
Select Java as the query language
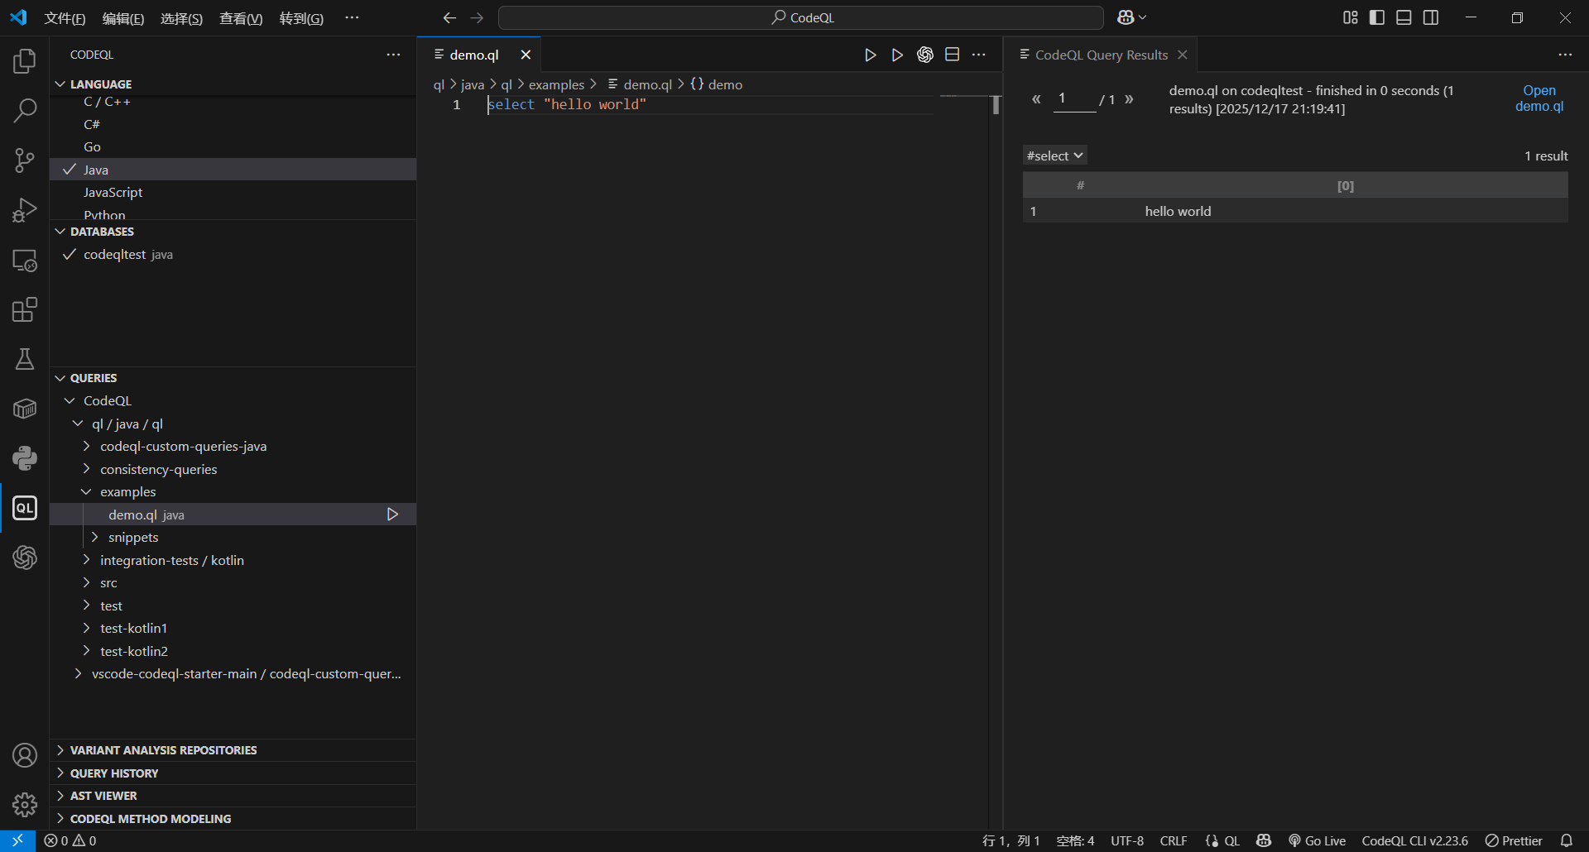point(96,170)
